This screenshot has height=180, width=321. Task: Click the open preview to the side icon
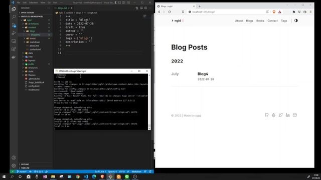tap(141, 8)
